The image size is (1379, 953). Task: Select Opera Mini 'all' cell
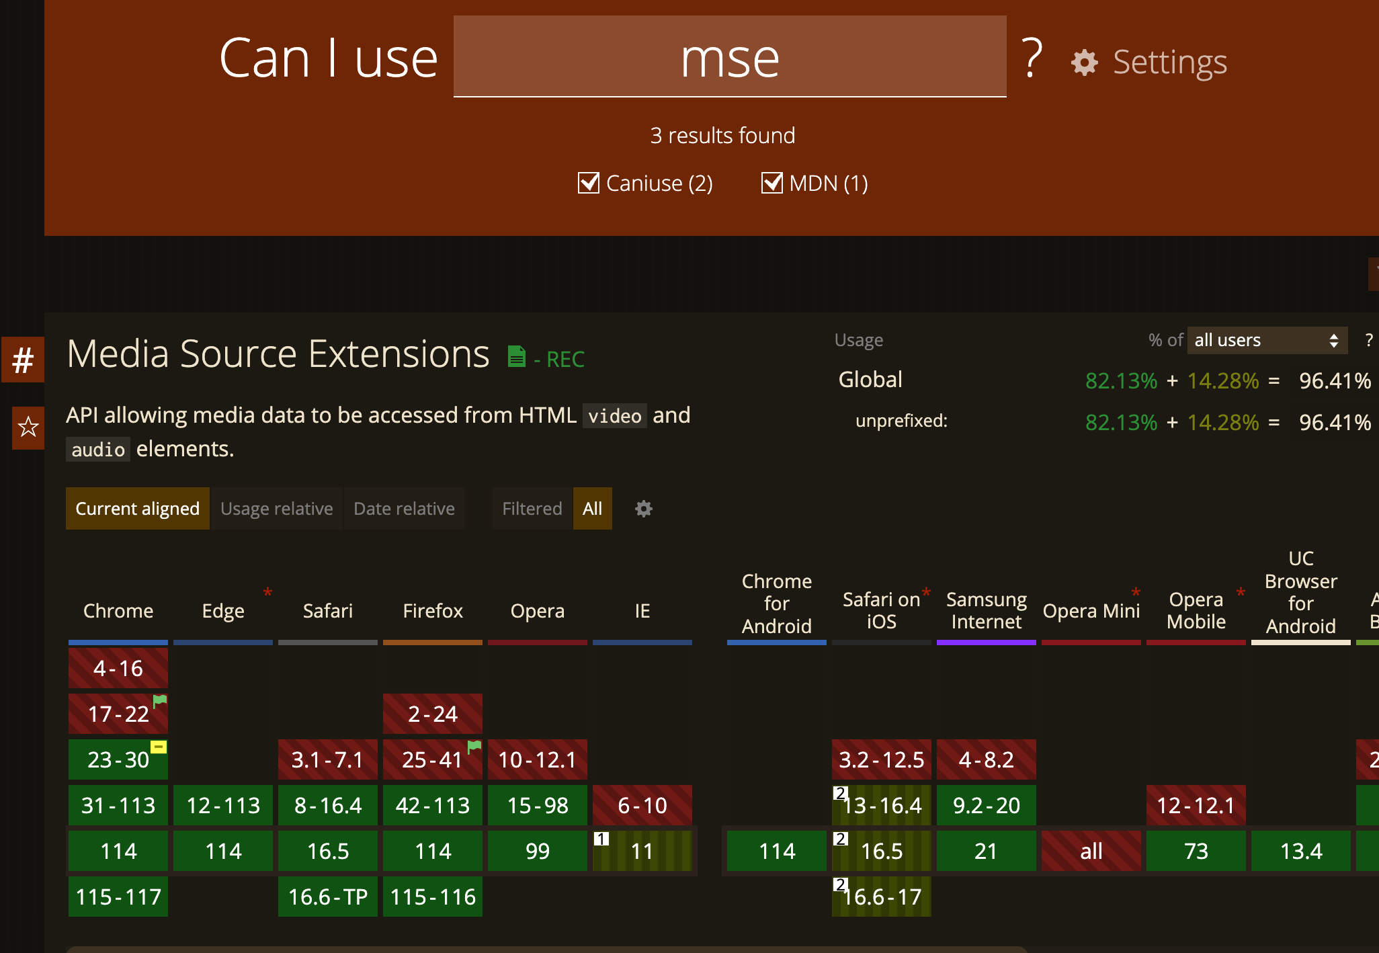pos(1091,851)
